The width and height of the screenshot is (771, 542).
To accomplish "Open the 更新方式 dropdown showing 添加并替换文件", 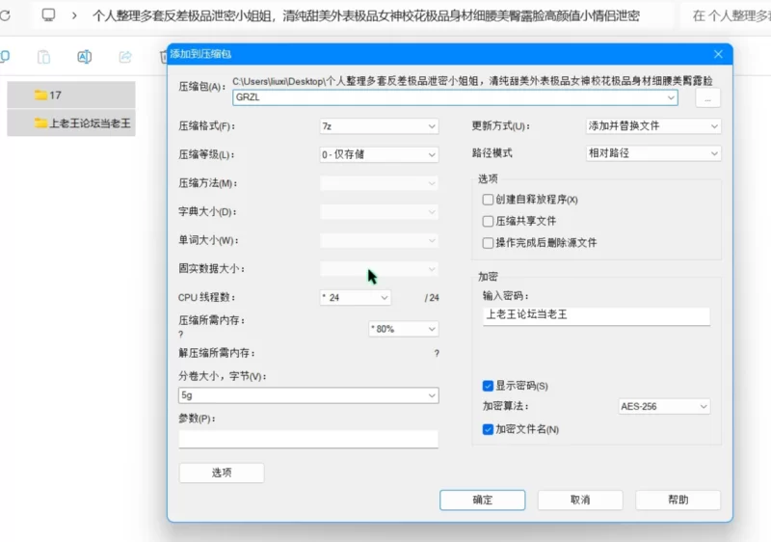I will 653,126.
